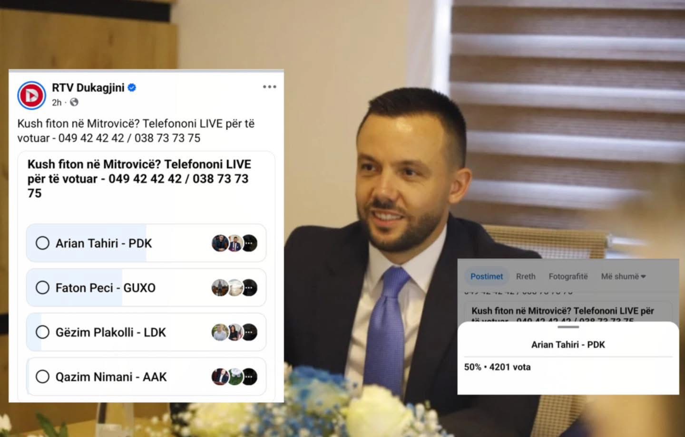Select the Arian Tahiri - PDK radio button
Viewport: 685px width, 437px height.
42,243
